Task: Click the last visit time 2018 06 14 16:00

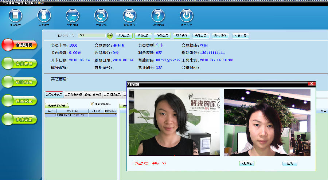Action: click(216, 60)
